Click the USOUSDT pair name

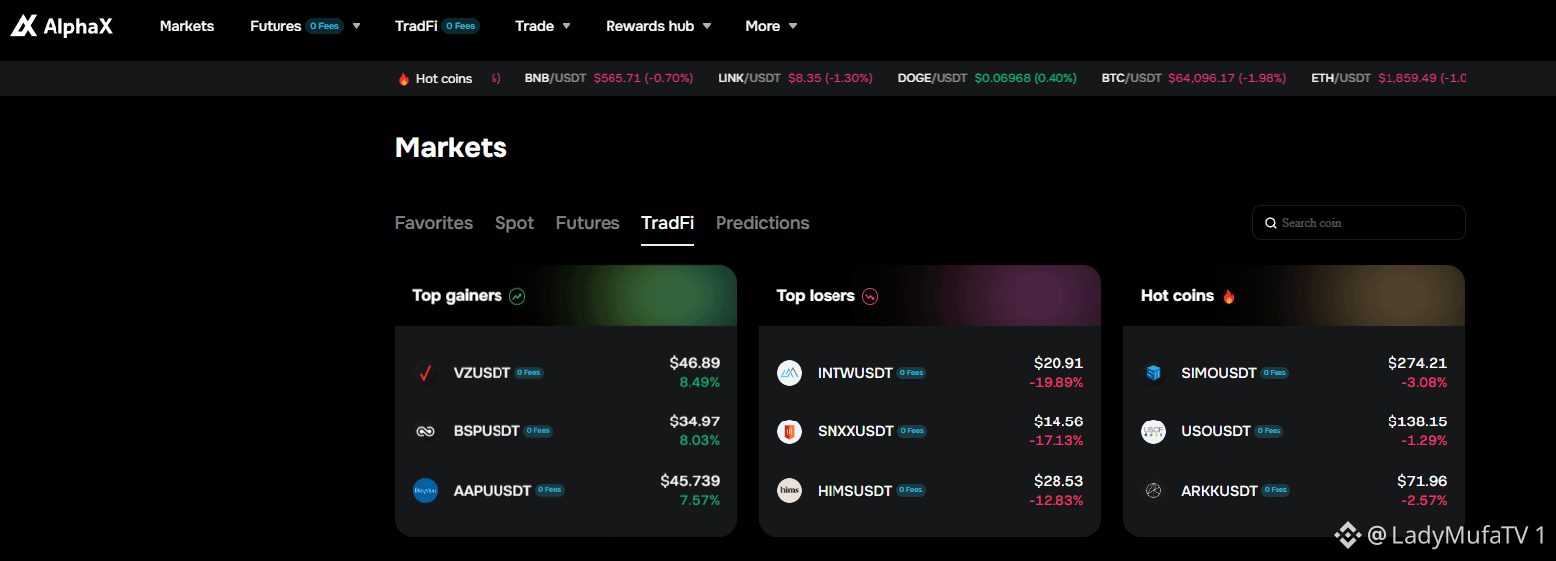coord(1215,431)
